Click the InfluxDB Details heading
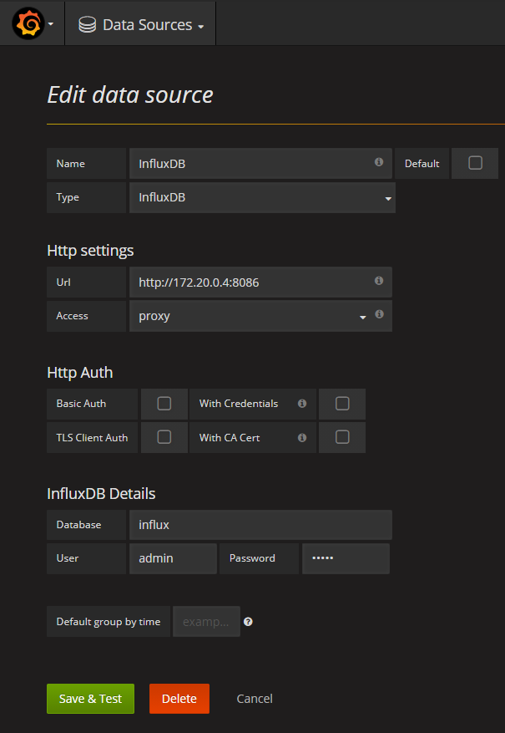 [x=101, y=494]
